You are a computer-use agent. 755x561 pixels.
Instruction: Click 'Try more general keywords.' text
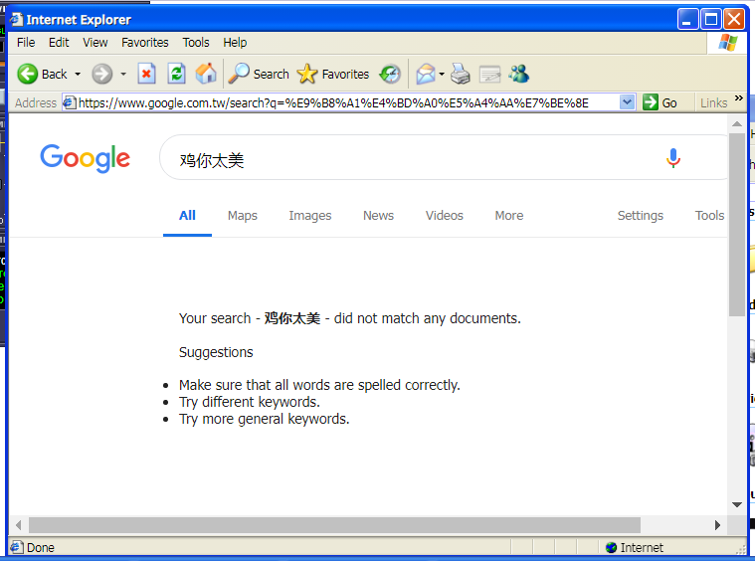[264, 419]
